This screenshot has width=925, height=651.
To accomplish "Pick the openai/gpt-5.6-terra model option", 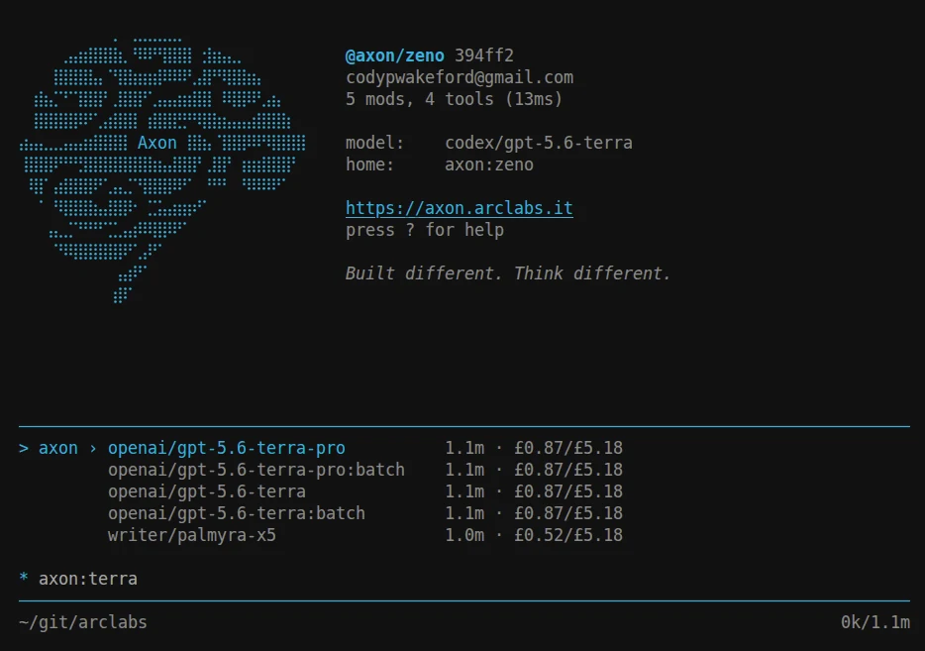I will 206,491.
